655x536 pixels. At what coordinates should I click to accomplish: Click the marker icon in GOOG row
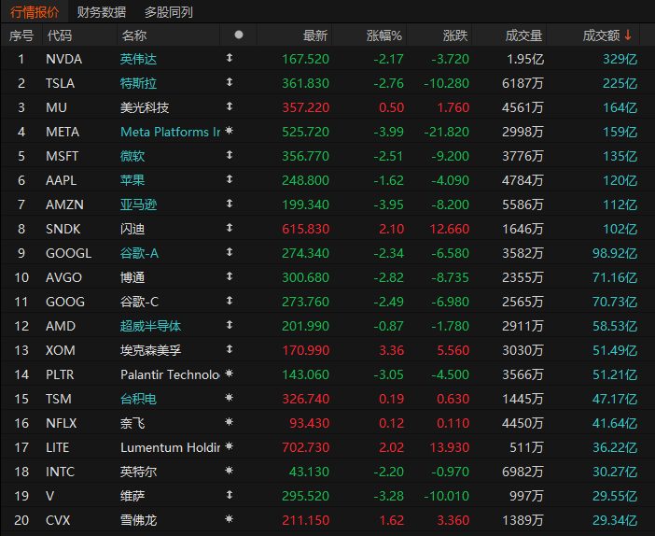coord(230,301)
